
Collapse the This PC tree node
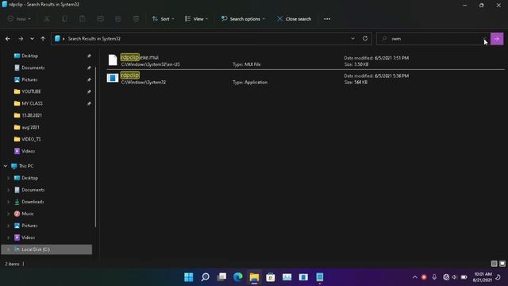tap(6, 166)
